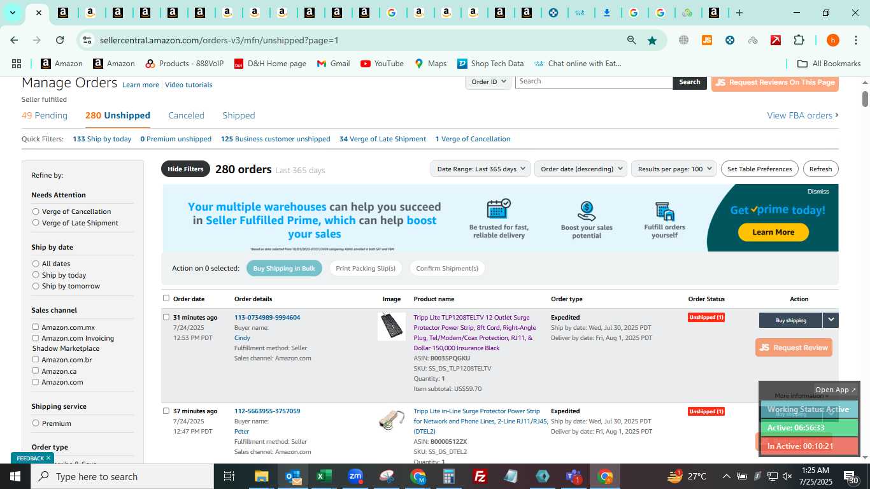Image resolution: width=870 pixels, height=489 pixels.
Task: Click the Refresh orders button
Action: click(820, 169)
